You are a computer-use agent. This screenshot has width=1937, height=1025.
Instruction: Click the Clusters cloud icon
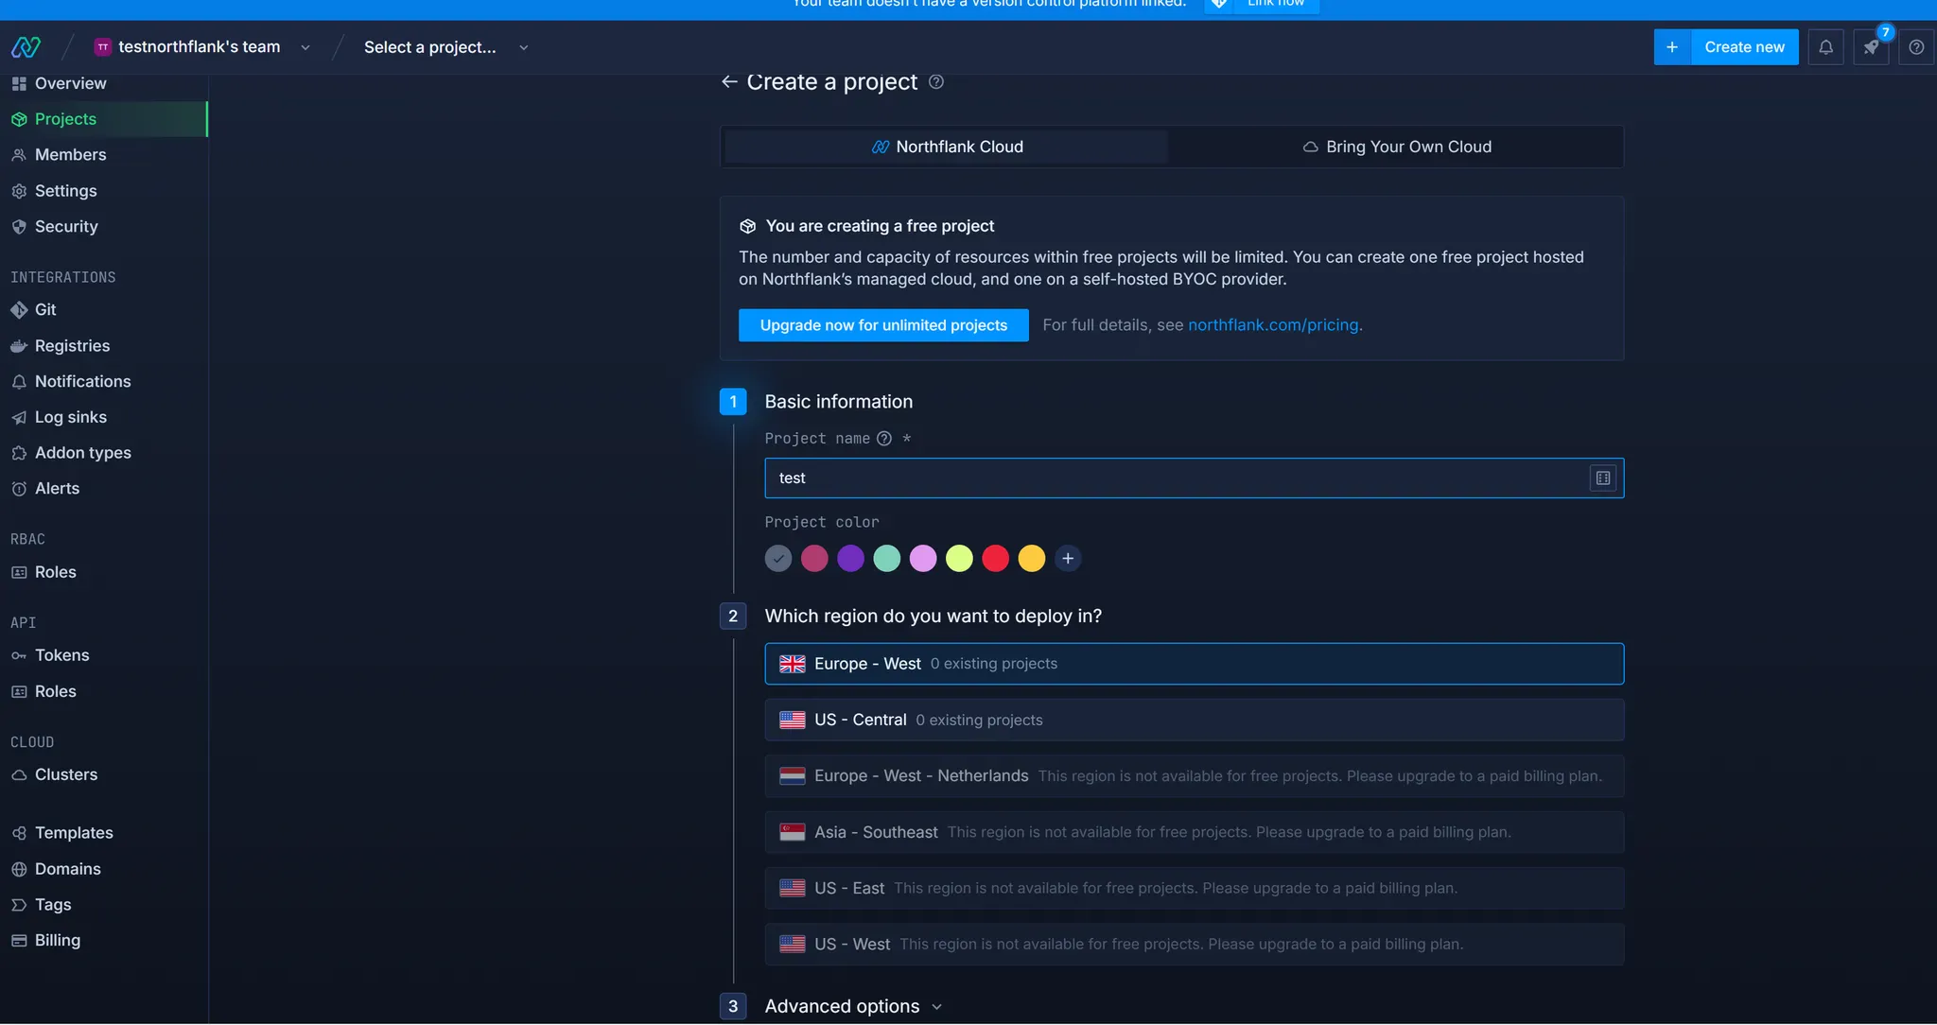[x=19, y=775]
